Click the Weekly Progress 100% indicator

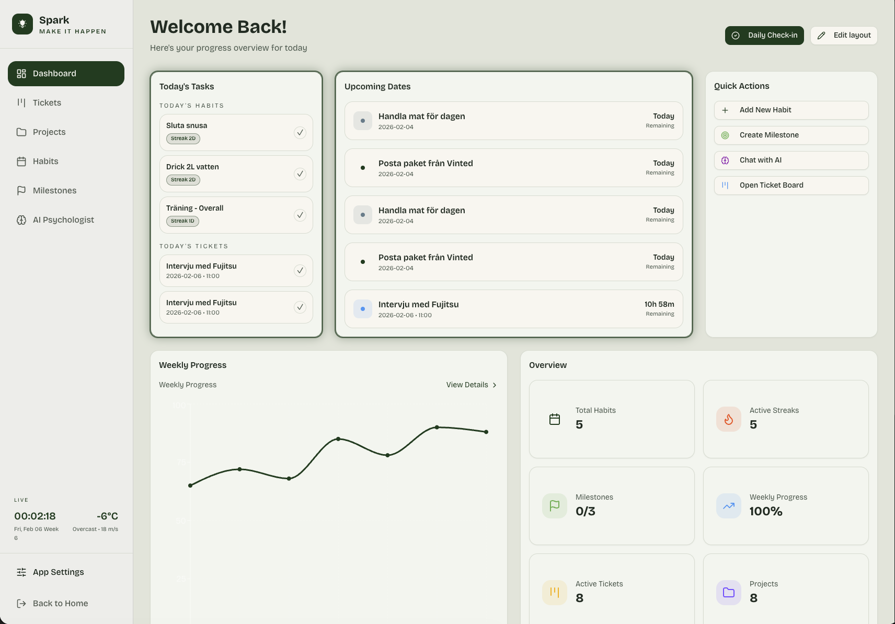point(766,511)
